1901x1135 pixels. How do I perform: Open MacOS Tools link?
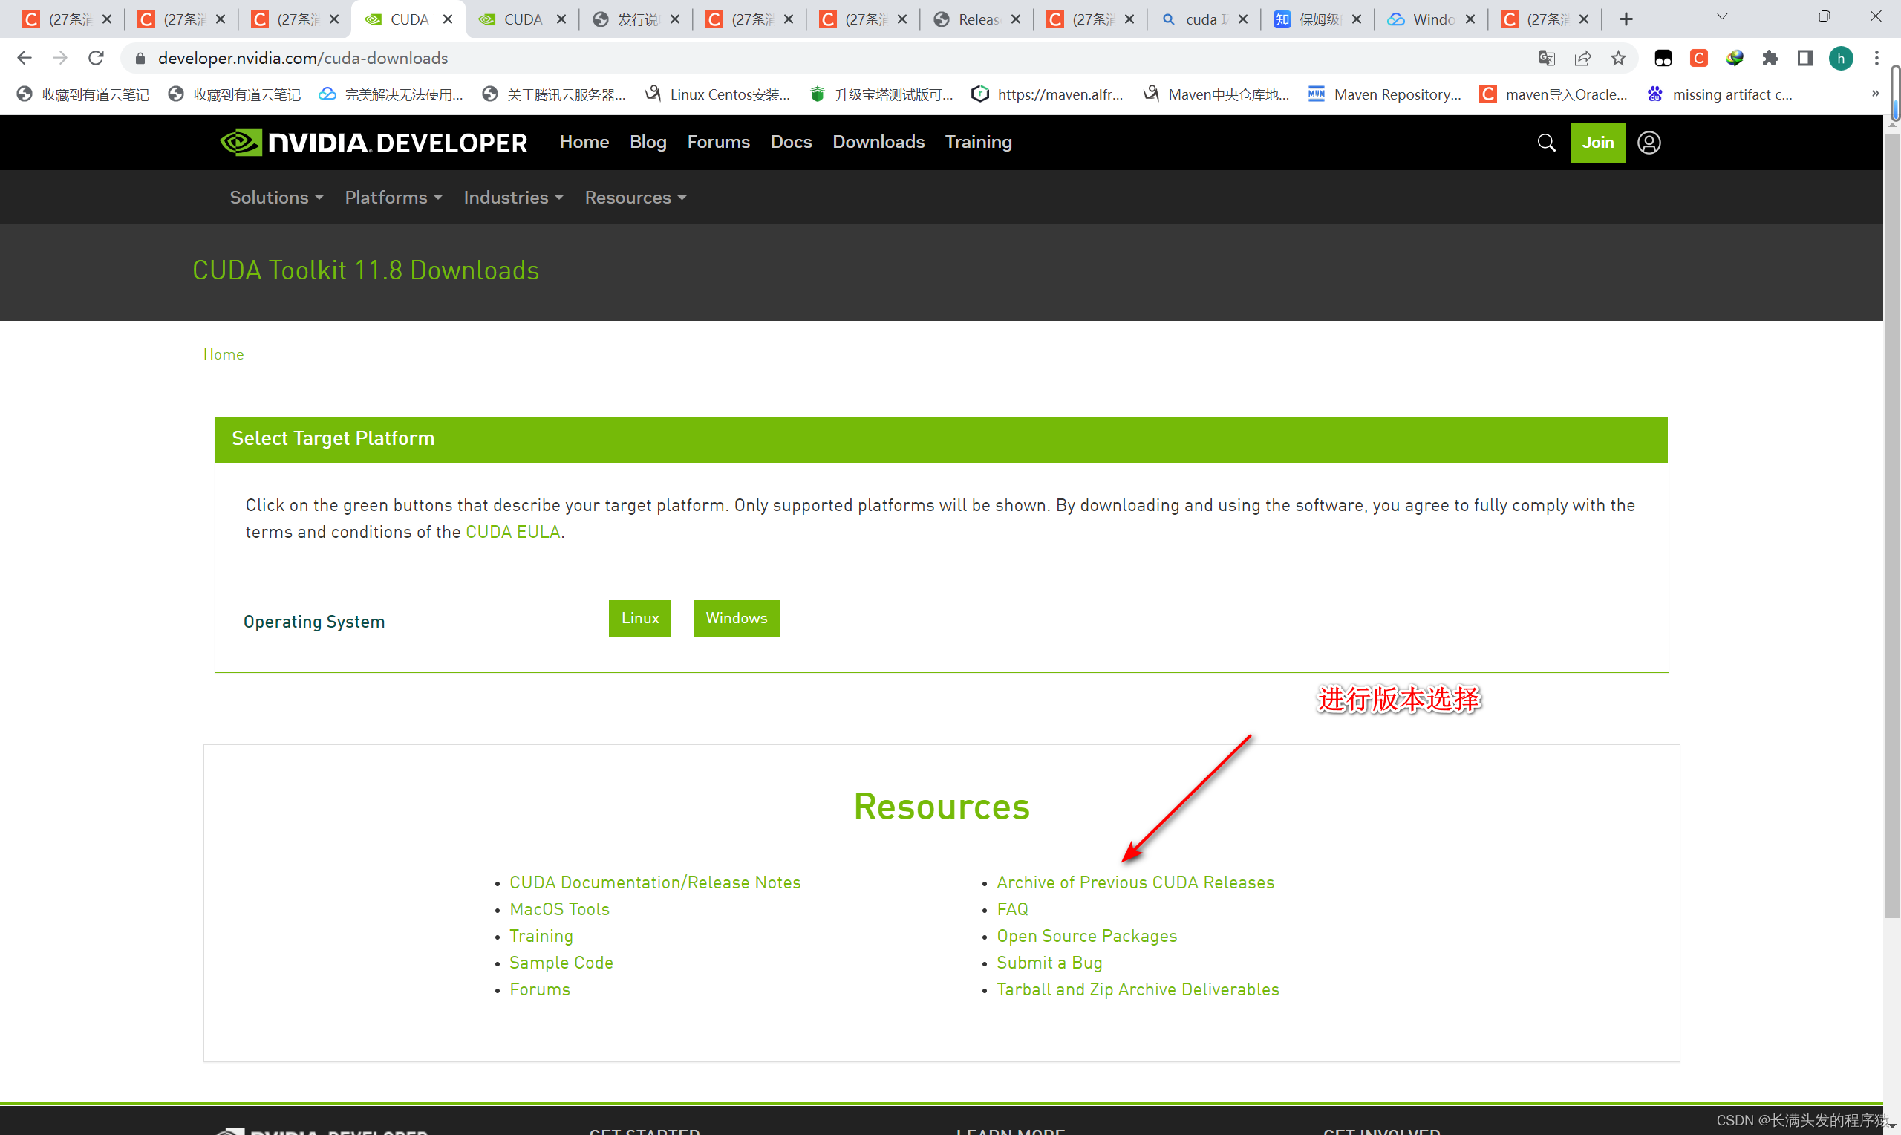pyautogui.click(x=559, y=909)
